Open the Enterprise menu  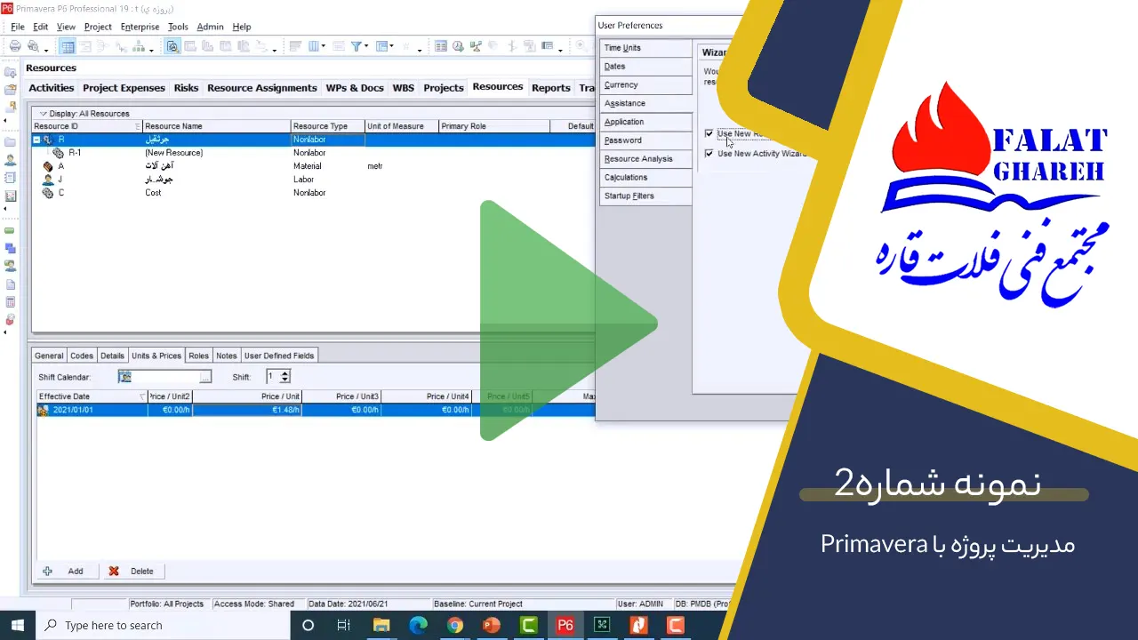[x=140, y=27]
